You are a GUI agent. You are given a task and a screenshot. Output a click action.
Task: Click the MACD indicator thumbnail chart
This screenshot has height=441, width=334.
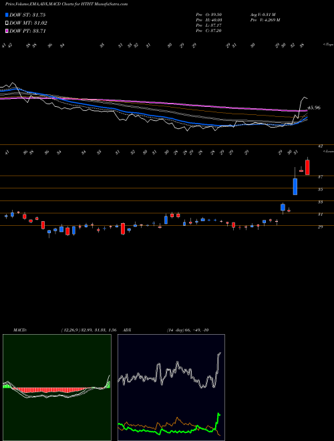(57, 388)
